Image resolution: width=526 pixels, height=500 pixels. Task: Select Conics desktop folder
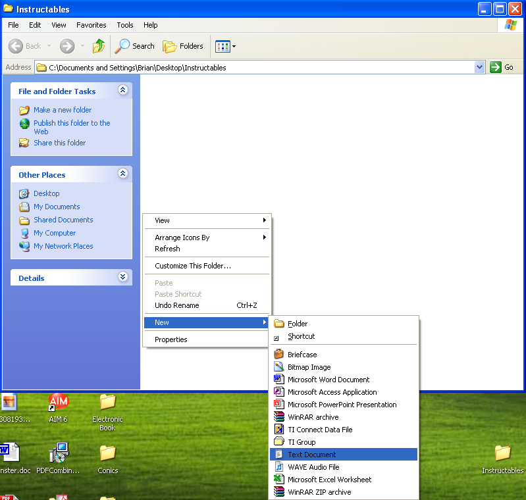point(108,459)
